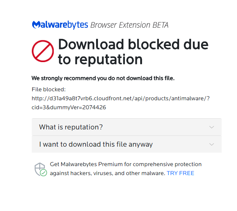Image resolution: width=237 pixels, height=211 pixels.
Task: Expand 'I want to download this file anyway'
Action: (96, 144)
